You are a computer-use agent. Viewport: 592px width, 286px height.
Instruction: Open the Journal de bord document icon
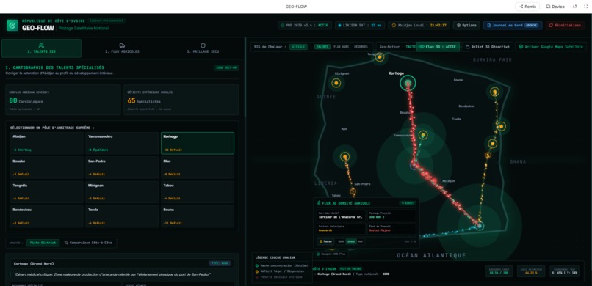click(x=488, y=26)
